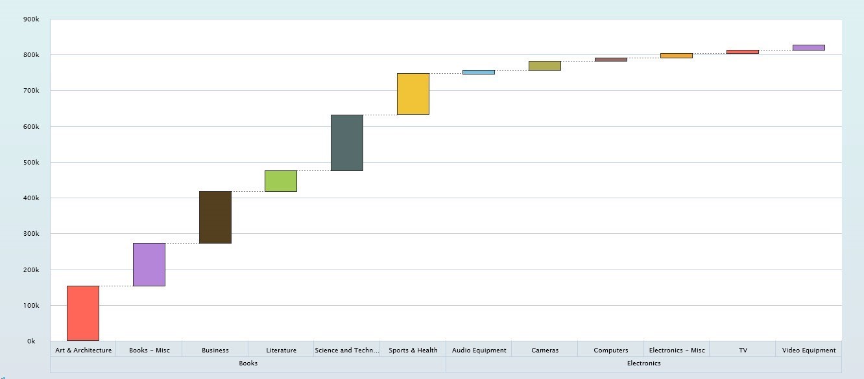Select the Video Equipment axis label

[x=809, y=350]
